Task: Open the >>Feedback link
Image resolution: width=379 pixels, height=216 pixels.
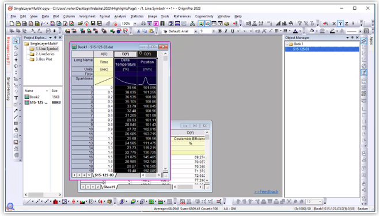Action: point(266,192)
